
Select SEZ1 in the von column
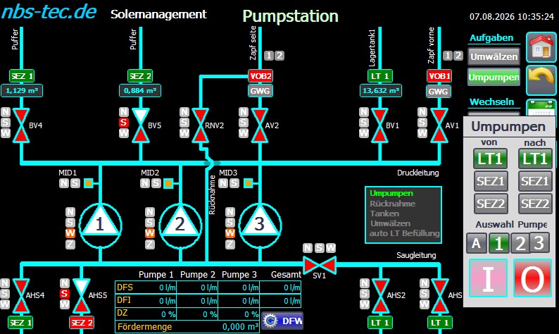[491, 181]
